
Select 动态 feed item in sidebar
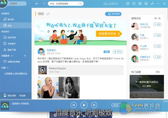tap(16, 26)
